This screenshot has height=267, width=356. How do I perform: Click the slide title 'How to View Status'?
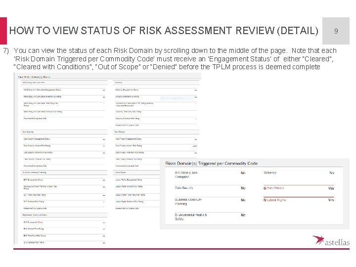click(x=164, y=31)
